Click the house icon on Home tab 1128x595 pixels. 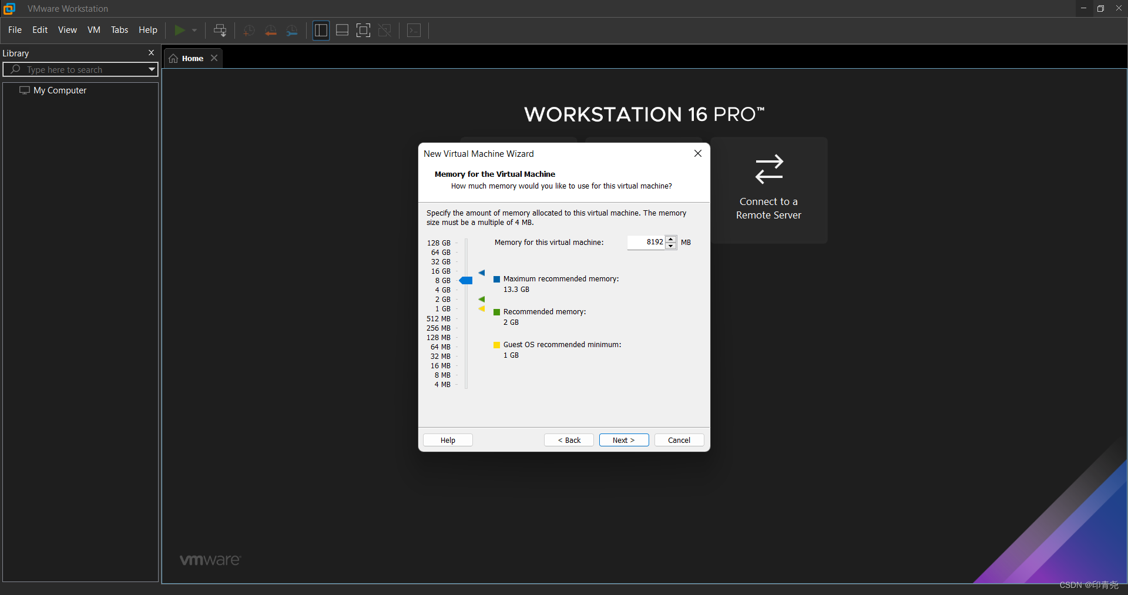(x=173, y=58)
